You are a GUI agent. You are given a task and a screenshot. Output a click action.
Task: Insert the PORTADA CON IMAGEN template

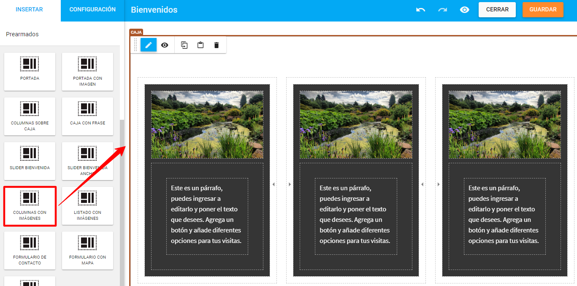(87, 71)
